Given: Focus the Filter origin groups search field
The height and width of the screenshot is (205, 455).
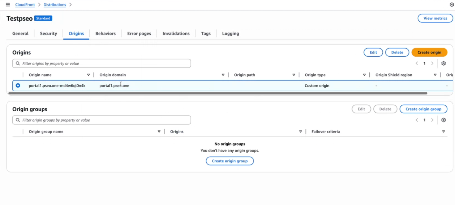Looking at the screenshot, I should coord(102,120).
